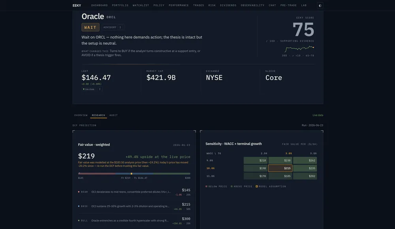
Task: Open the Watchlist section
Action: tap(141, 5)
